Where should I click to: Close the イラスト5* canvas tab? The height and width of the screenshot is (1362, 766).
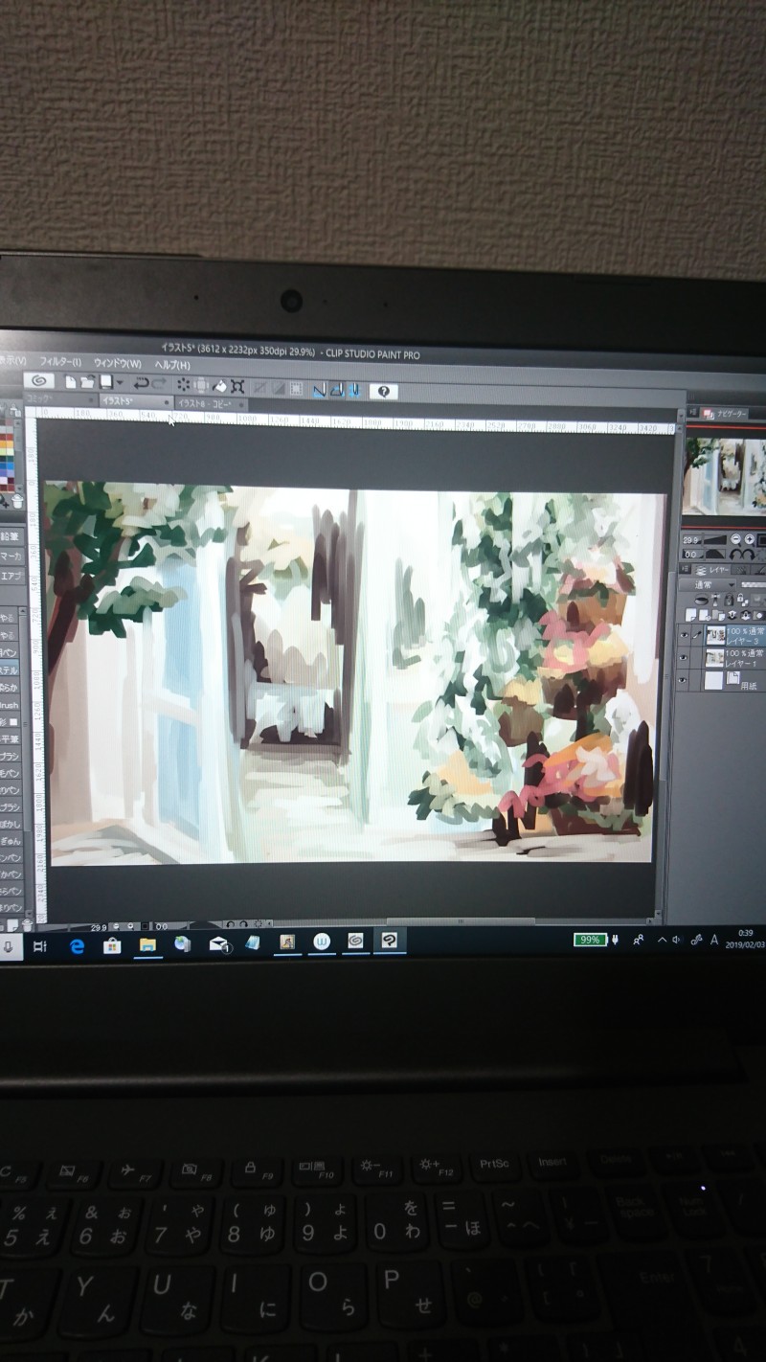coord(169,401)
